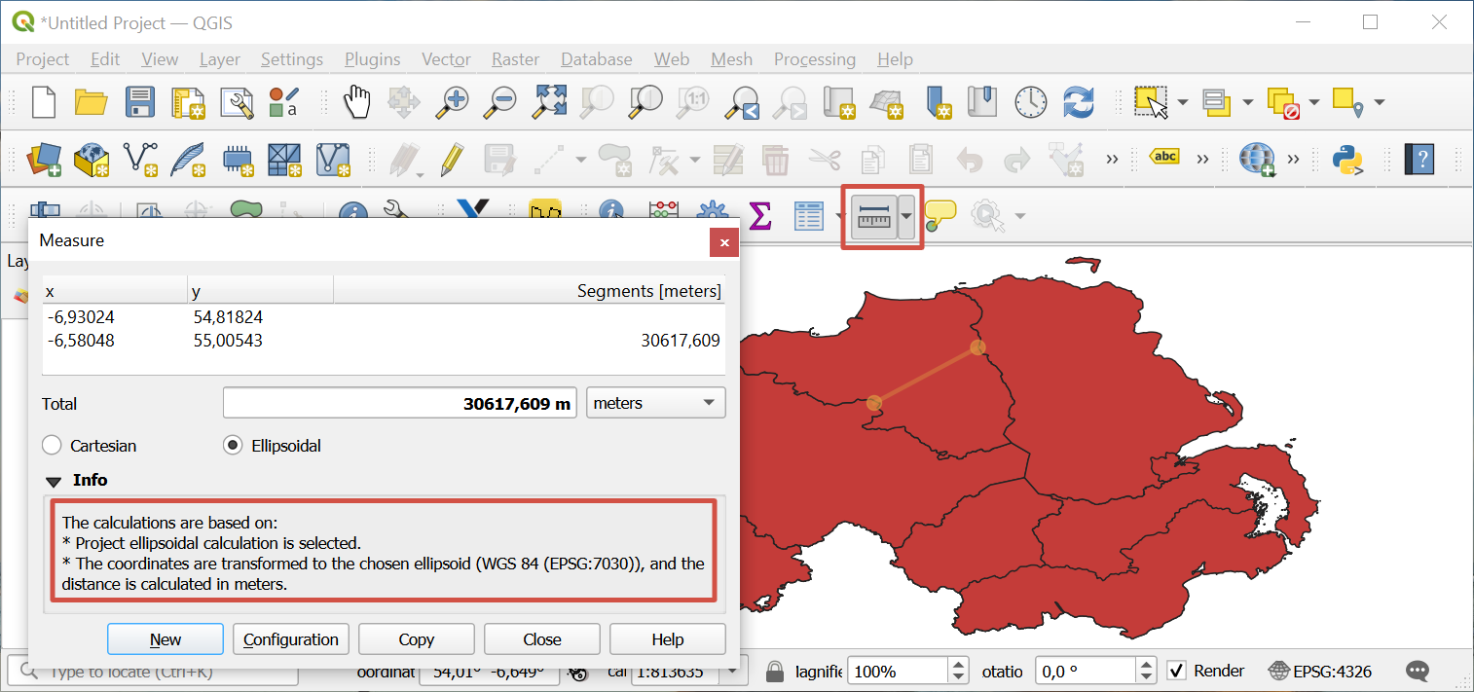Open the Plugins menu
The image size is (1474, 692).
pyautogui.click(x=372, y=59)
